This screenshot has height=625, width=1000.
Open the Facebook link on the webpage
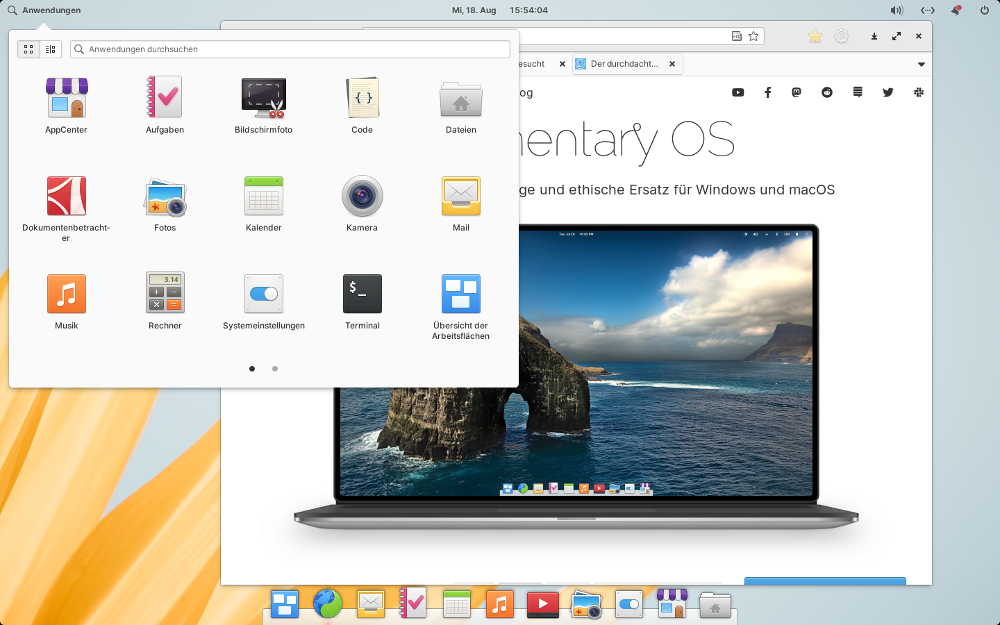point(767,92)
